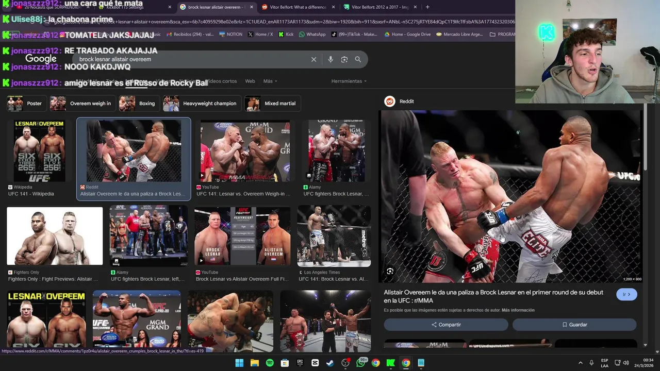Image resolution: width=660 pixels, height=371 pixels.
Task: Open a new browser tab
Action: (x=427, y=7)
